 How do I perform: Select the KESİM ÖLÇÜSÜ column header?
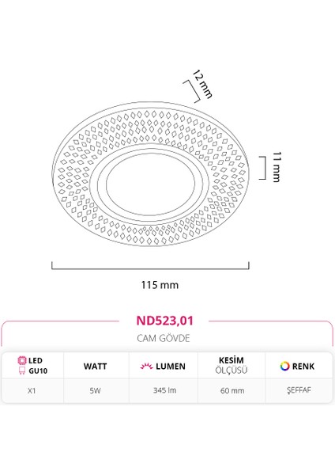[x=231, y=365]
